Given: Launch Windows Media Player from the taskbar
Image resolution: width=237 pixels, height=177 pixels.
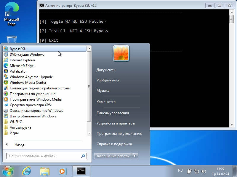Looking at the screenshot, I should tap(63, 171).
